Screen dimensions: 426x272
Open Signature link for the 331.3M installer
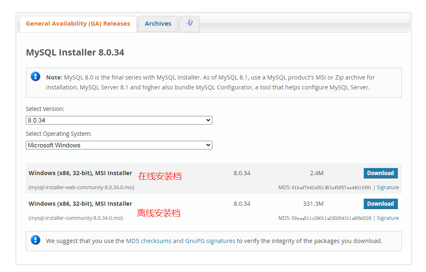coord(388,218)
